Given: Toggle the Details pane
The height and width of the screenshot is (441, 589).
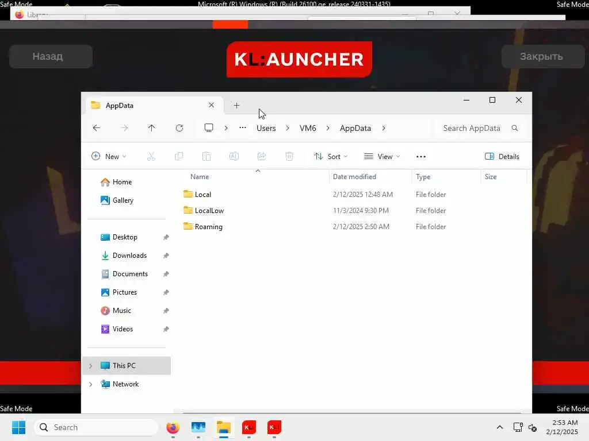Looking at the screenshot, I should click(x=502, y=156).
